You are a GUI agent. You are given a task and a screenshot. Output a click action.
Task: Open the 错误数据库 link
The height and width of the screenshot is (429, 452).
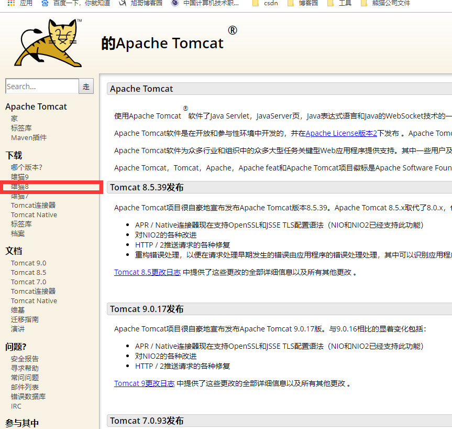(x=28, y=396)
